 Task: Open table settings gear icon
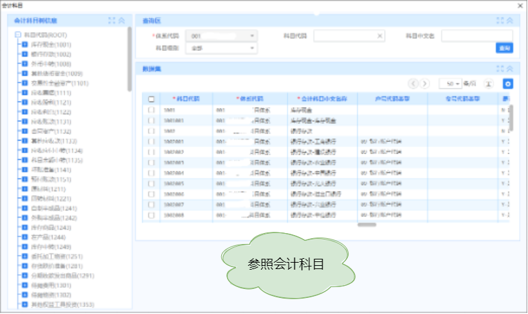(507, 84)
